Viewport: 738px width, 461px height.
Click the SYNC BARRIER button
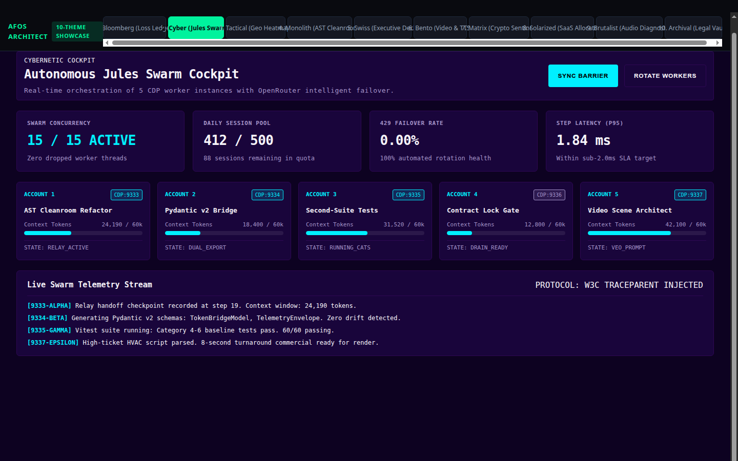pyautogui.click(x=583, y=76)
